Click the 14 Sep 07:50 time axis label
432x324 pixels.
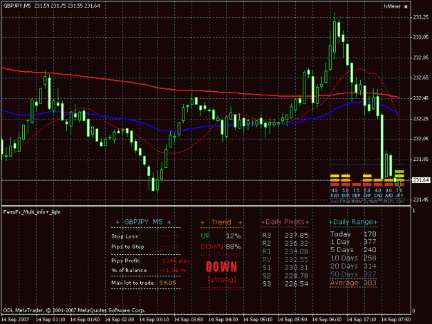click(x=396, y=320)
